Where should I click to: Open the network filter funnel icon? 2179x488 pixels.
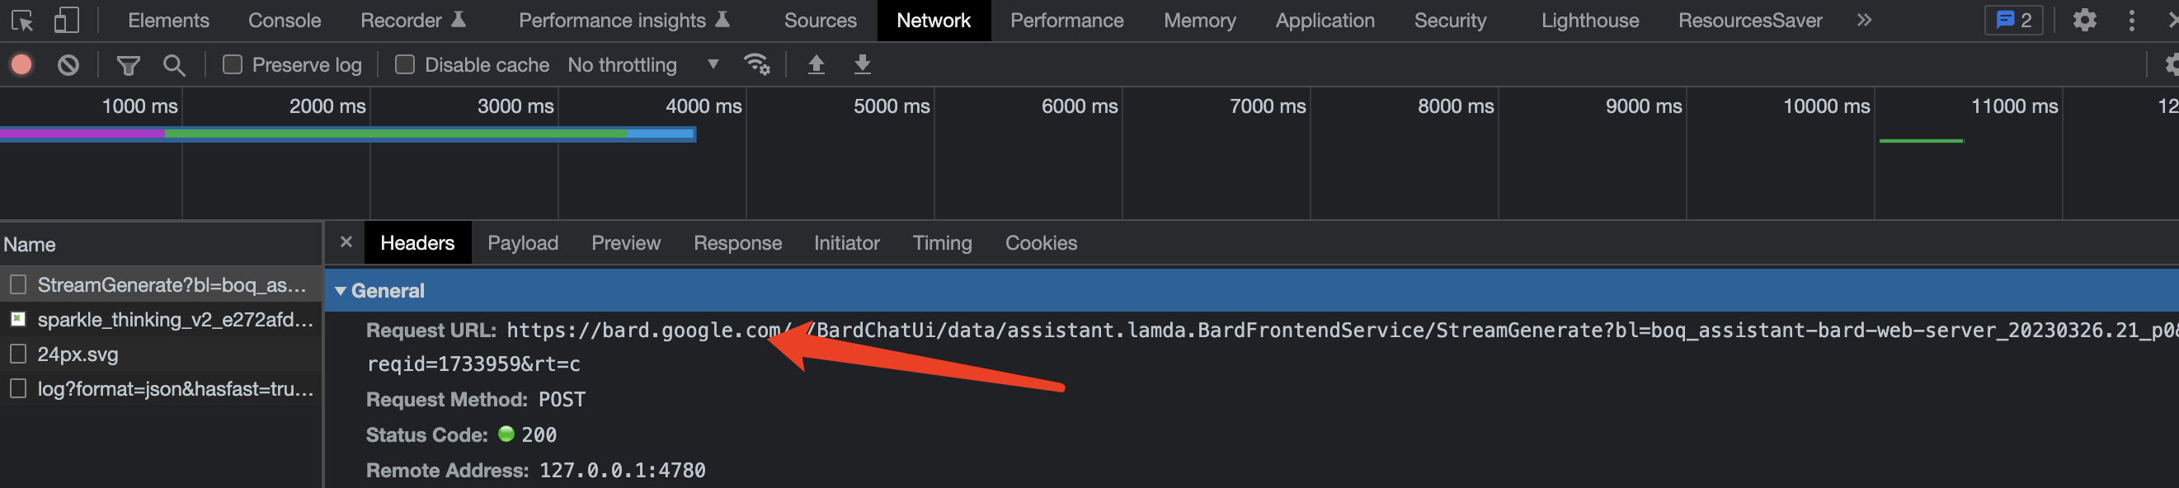pyautogui.click(x=129, y=65)
